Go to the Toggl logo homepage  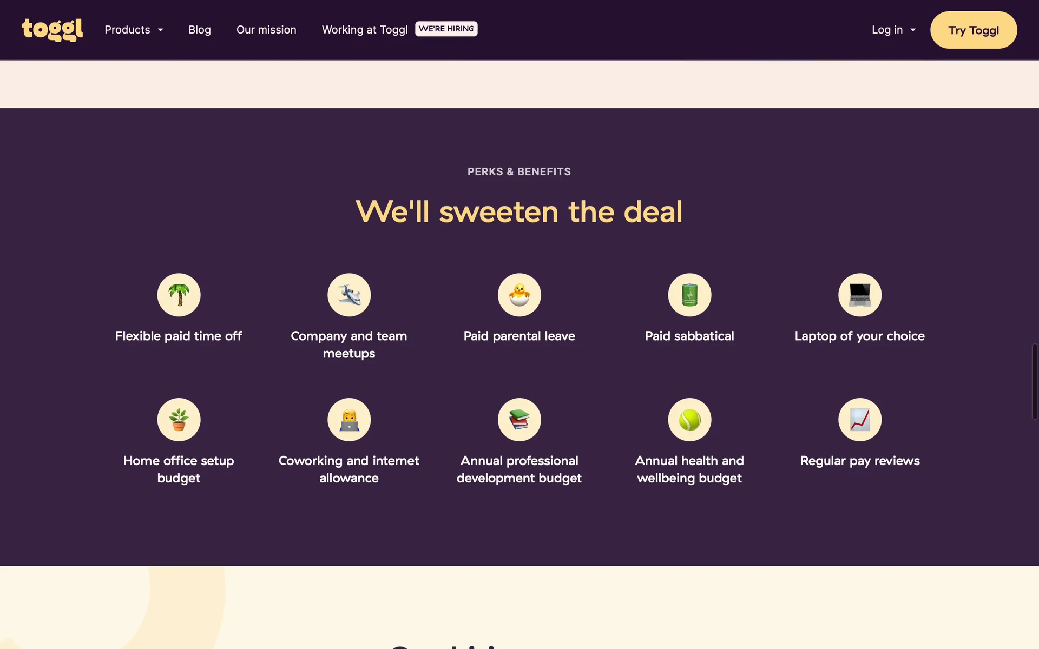(52, 30)
